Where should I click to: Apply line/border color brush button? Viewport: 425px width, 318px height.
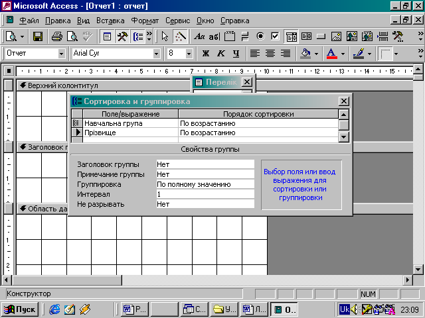point(359,53)
